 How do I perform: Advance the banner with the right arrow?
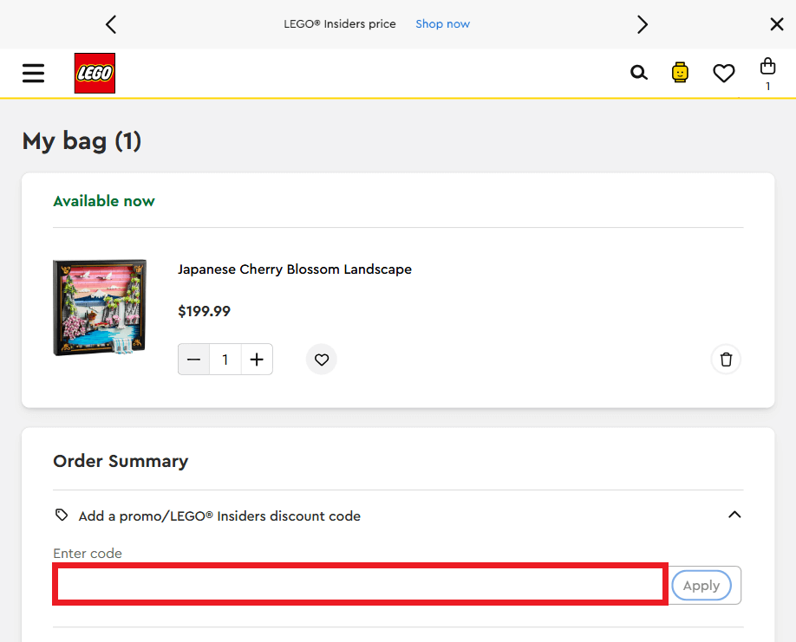(x=642, y=24)
